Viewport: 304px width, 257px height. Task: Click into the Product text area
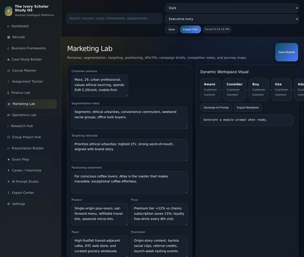(x=100, y=214)
